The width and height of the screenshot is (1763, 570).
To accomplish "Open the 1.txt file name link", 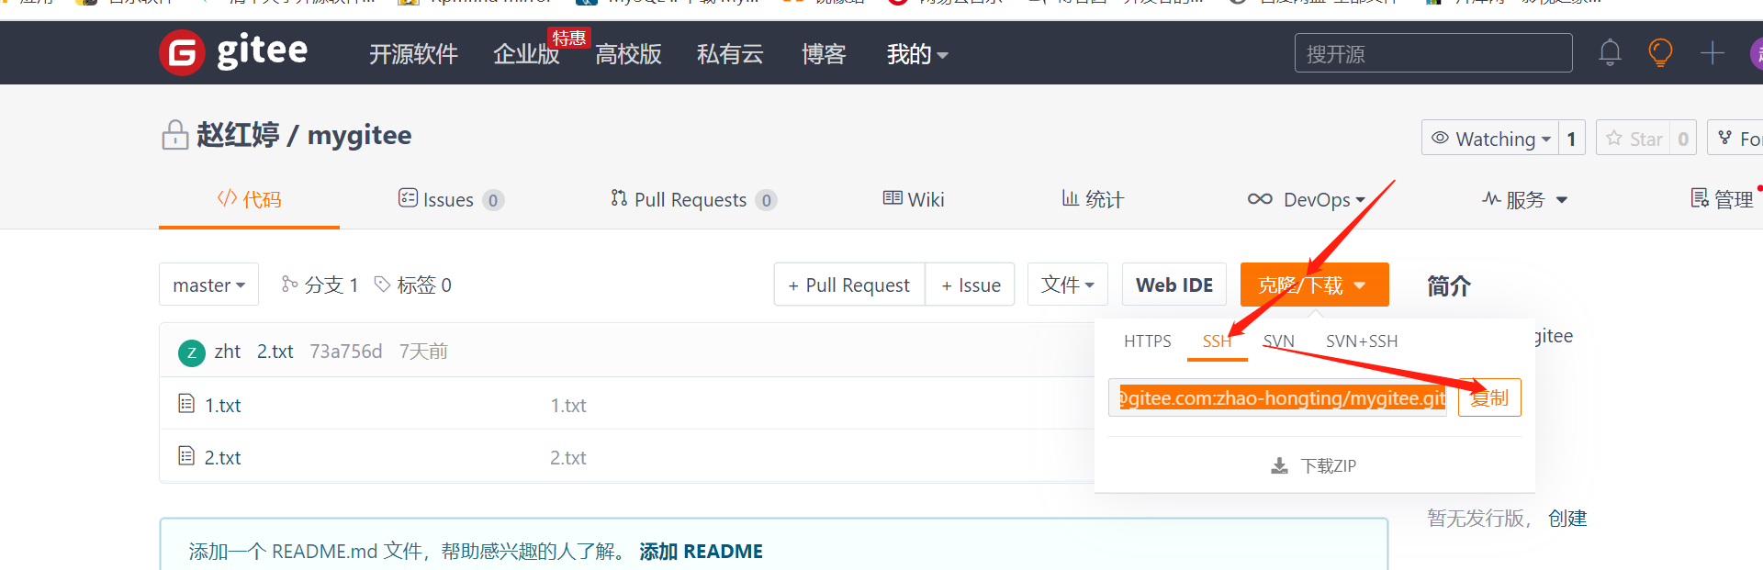I will (223, 405).
